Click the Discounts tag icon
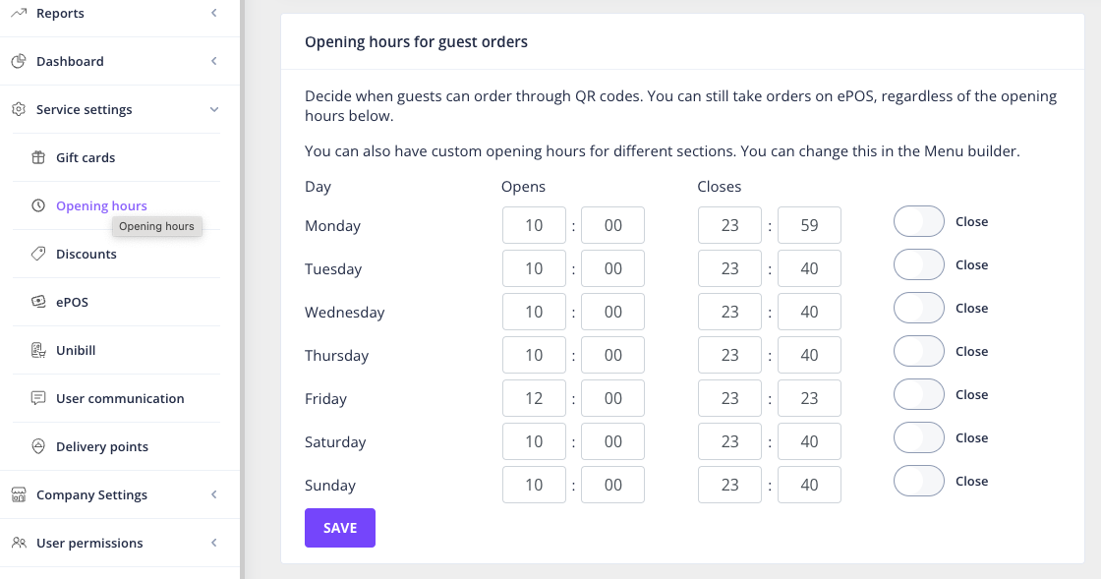This screenshot has width=1101, height=579. click(x=38, y=254)
